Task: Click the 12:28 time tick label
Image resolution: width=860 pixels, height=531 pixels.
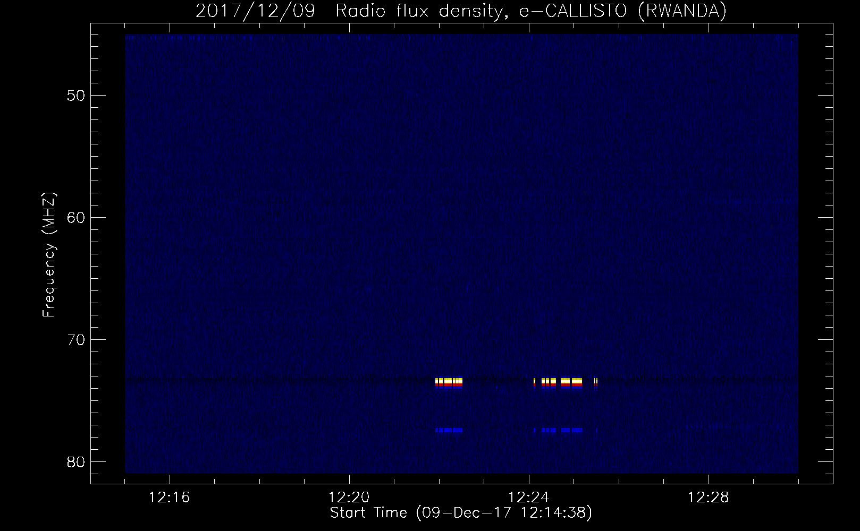Action: (709, 498)
